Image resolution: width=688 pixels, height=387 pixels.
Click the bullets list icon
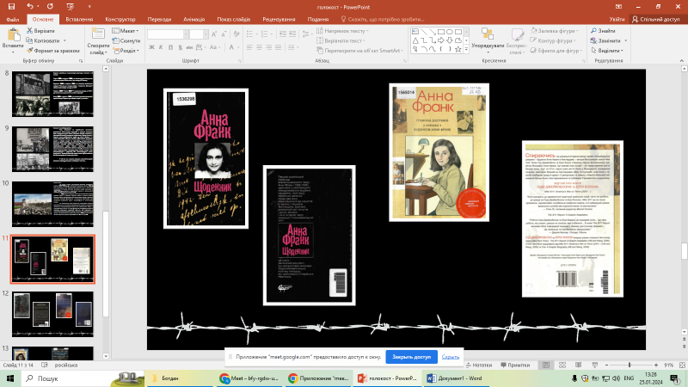(x=249, y=34)
